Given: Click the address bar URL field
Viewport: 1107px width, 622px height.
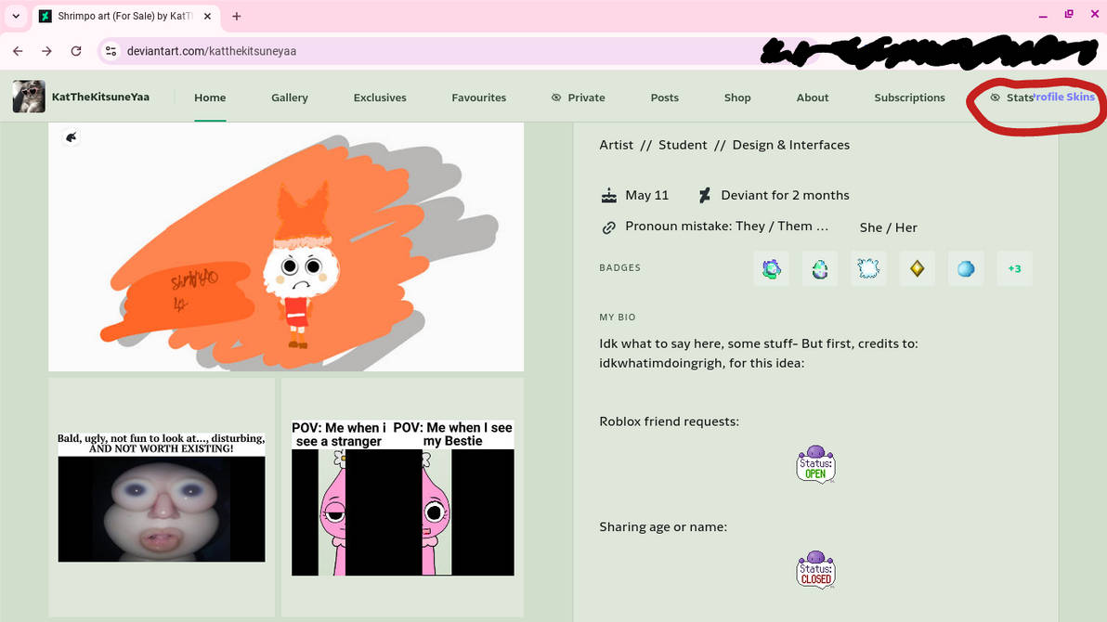Looking at the screenshot, I should [437, 51].
